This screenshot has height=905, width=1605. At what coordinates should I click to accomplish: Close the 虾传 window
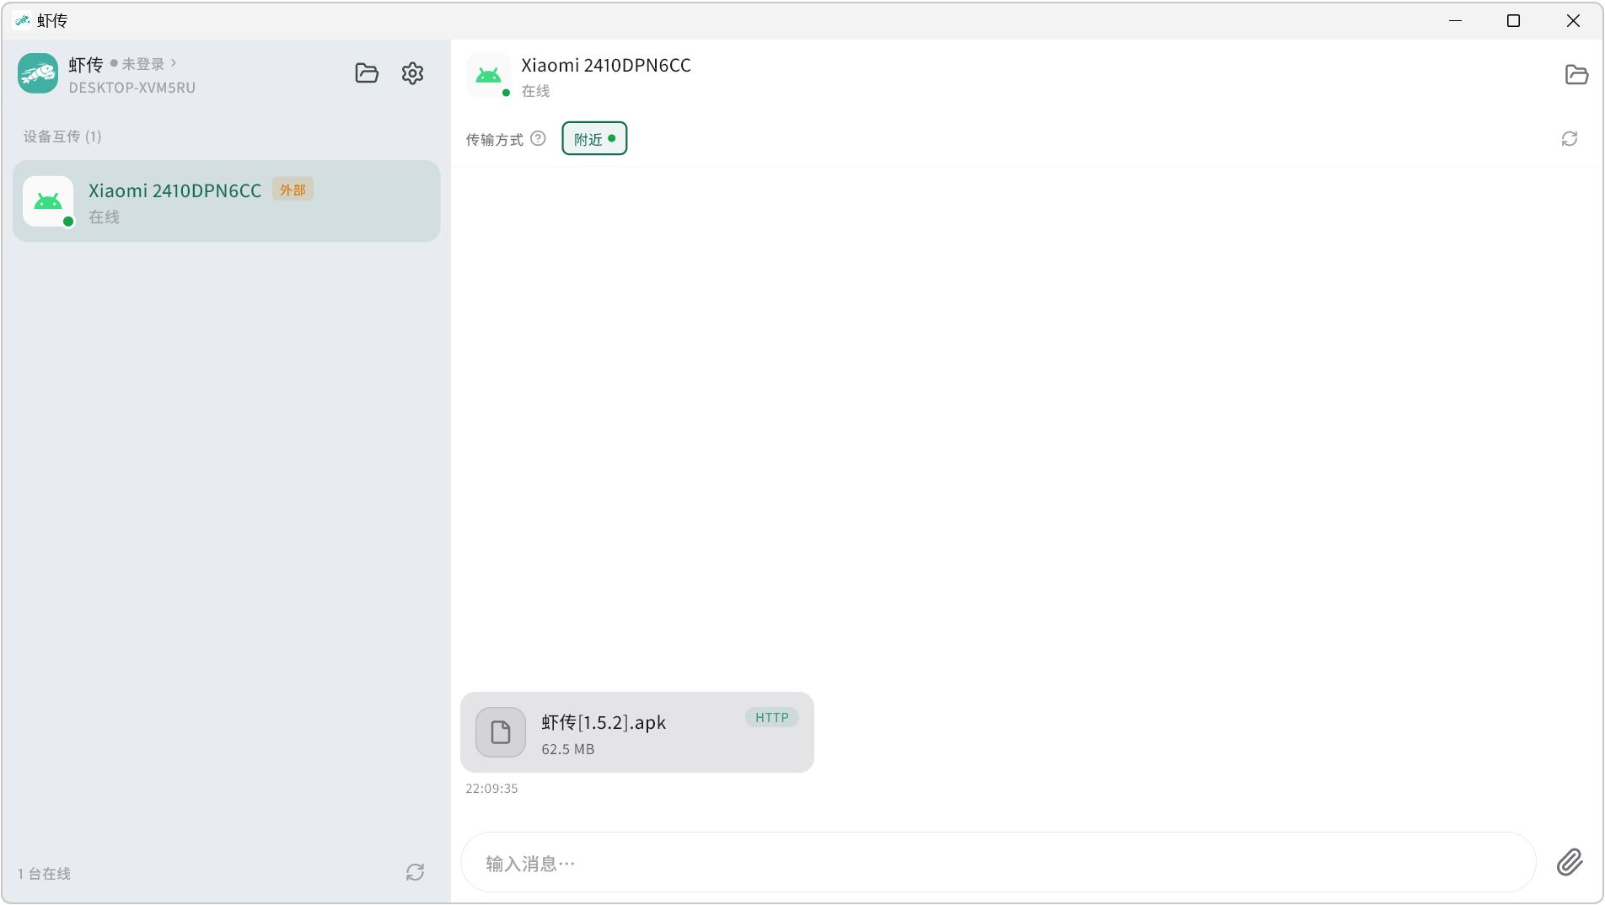[1573, 20]
